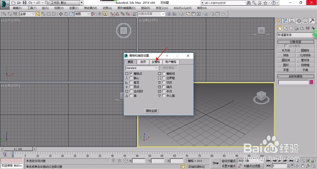
Task: Enable the 边界框 snap checkbox
Action: click(164, 78)
